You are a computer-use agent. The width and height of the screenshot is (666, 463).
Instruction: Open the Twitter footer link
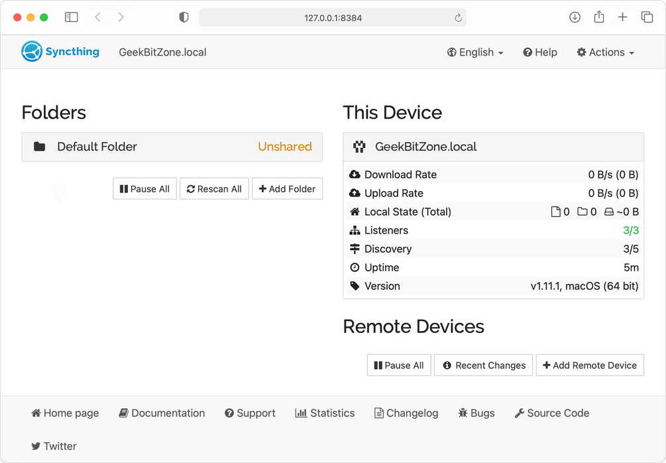54,446
